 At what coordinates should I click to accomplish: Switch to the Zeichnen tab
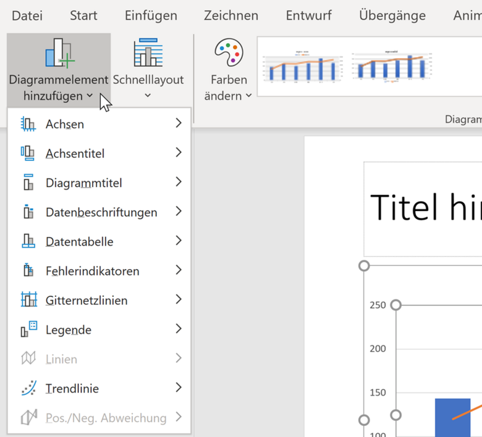(231, 15)
